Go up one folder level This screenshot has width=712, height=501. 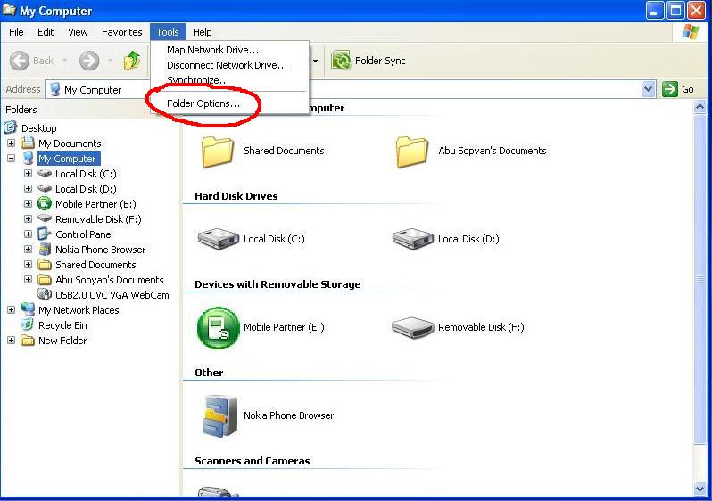pyautogui.click(x=132, y=61)
